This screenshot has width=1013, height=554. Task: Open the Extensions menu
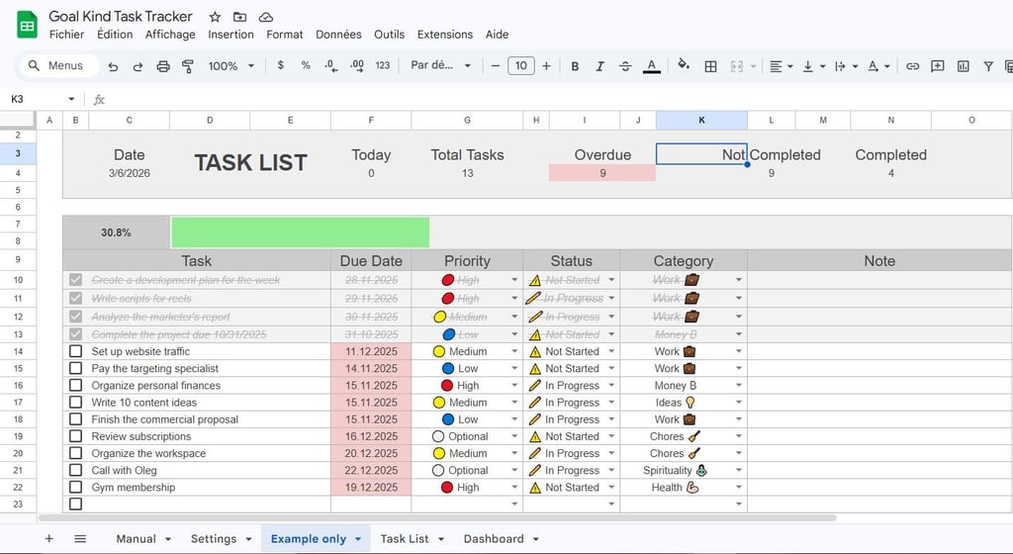point(445,35)
